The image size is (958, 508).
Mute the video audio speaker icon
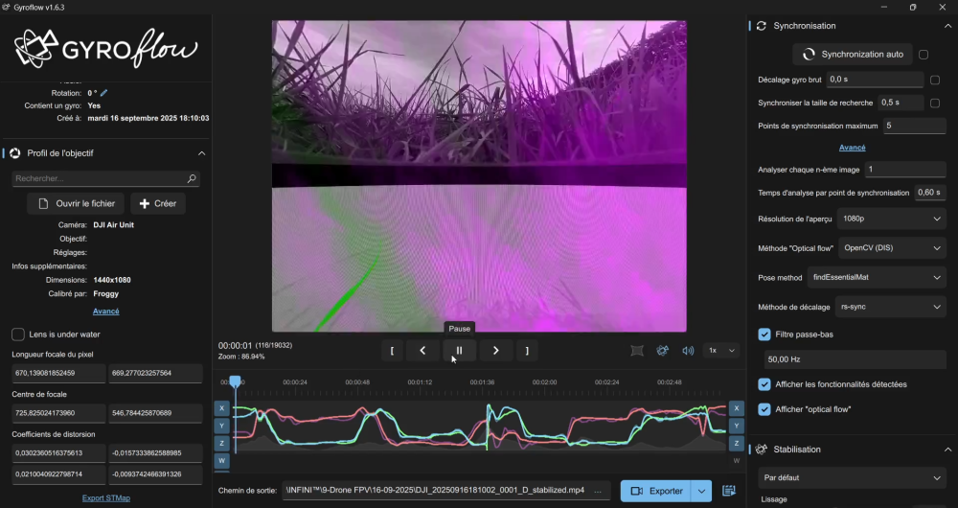coord(688,351)
